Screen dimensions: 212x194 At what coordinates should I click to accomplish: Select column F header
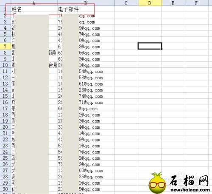pos(197,3)
